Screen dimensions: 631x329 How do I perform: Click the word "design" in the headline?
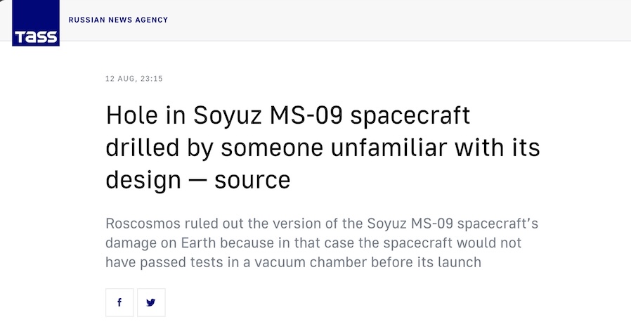(x=143, y=181)
